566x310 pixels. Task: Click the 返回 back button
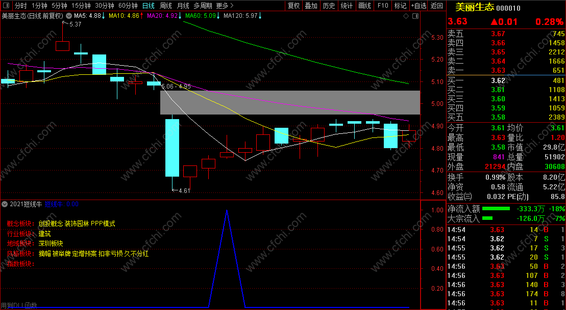point(437,6)
